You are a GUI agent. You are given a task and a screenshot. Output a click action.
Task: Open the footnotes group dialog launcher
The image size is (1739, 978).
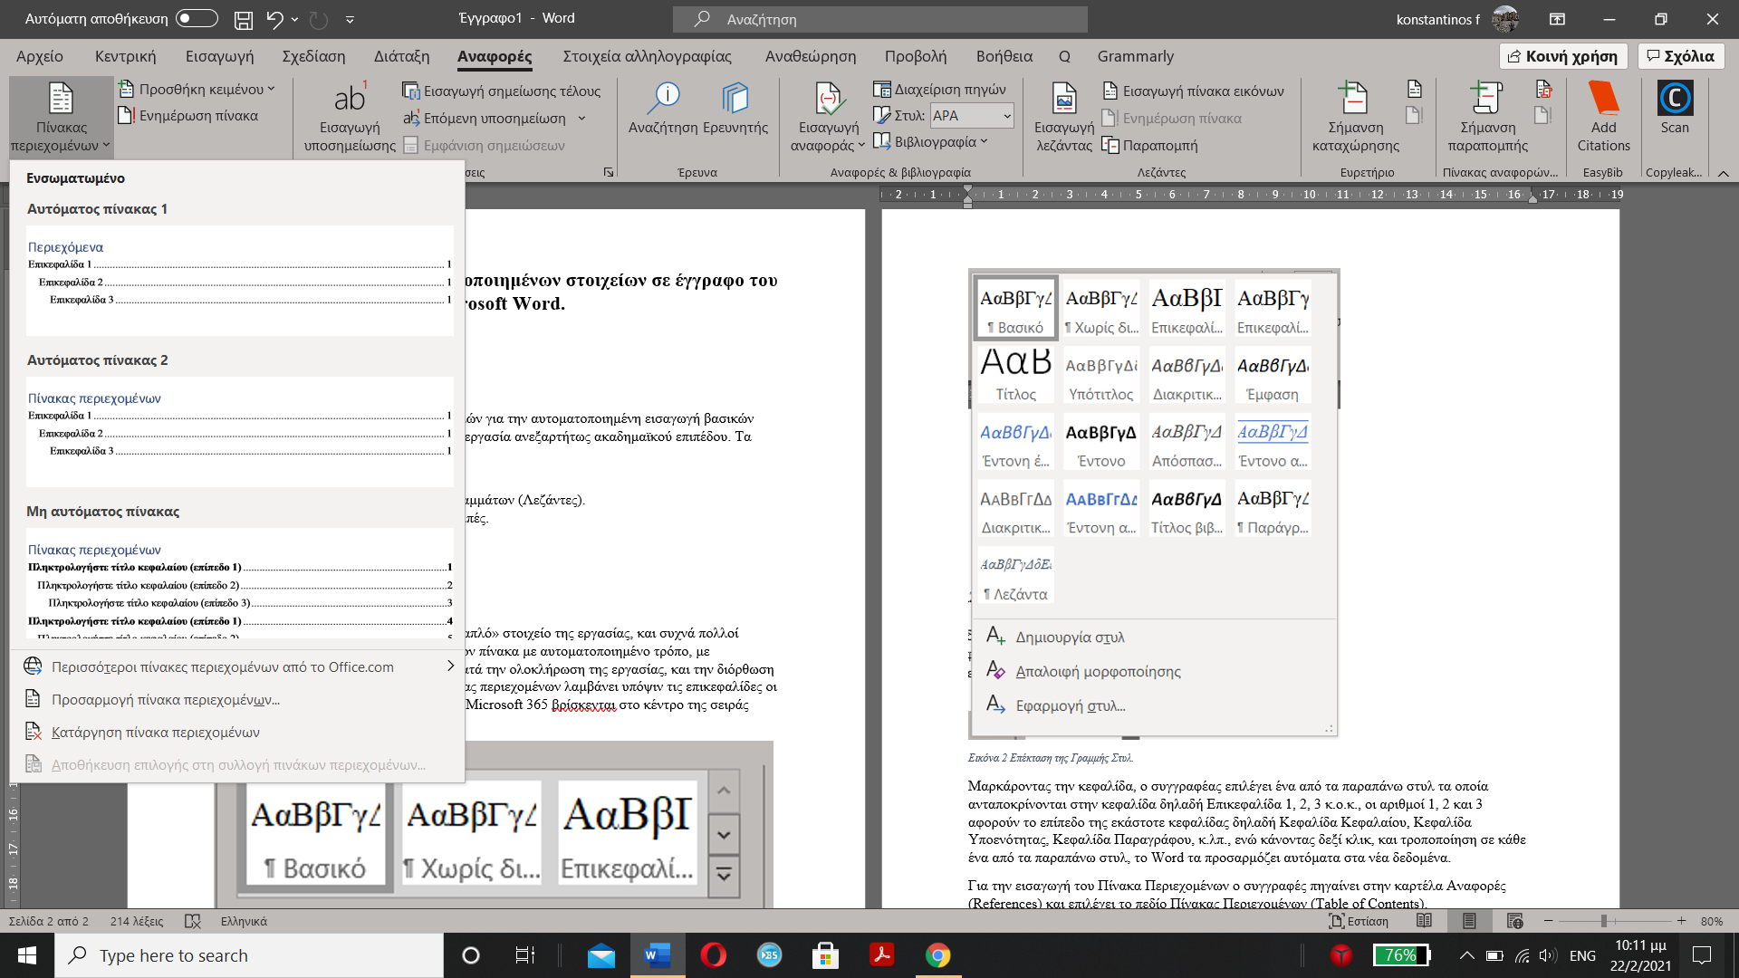click(x=608, y=172)
